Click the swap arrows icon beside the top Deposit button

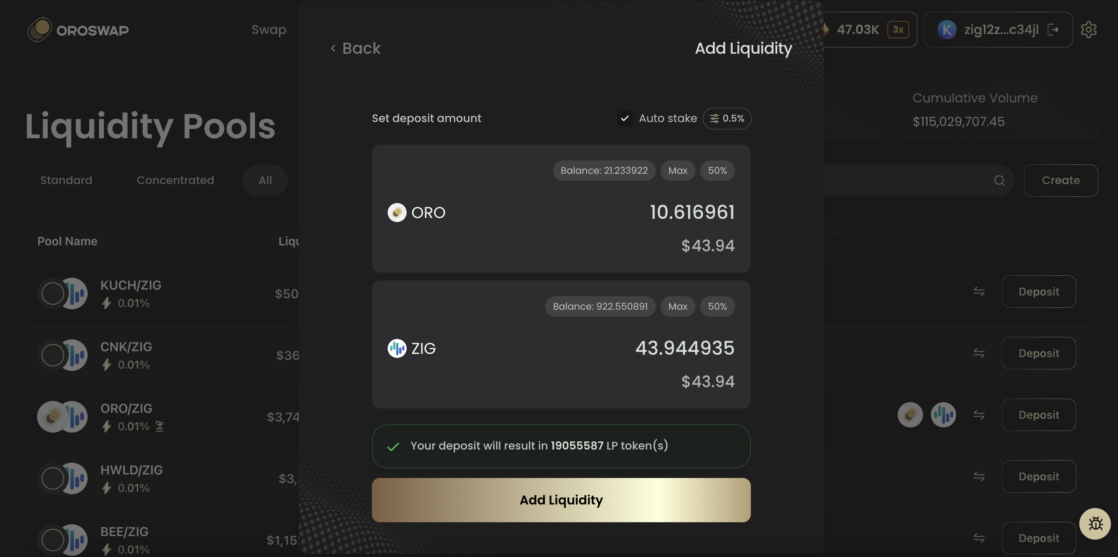point(979,291)
